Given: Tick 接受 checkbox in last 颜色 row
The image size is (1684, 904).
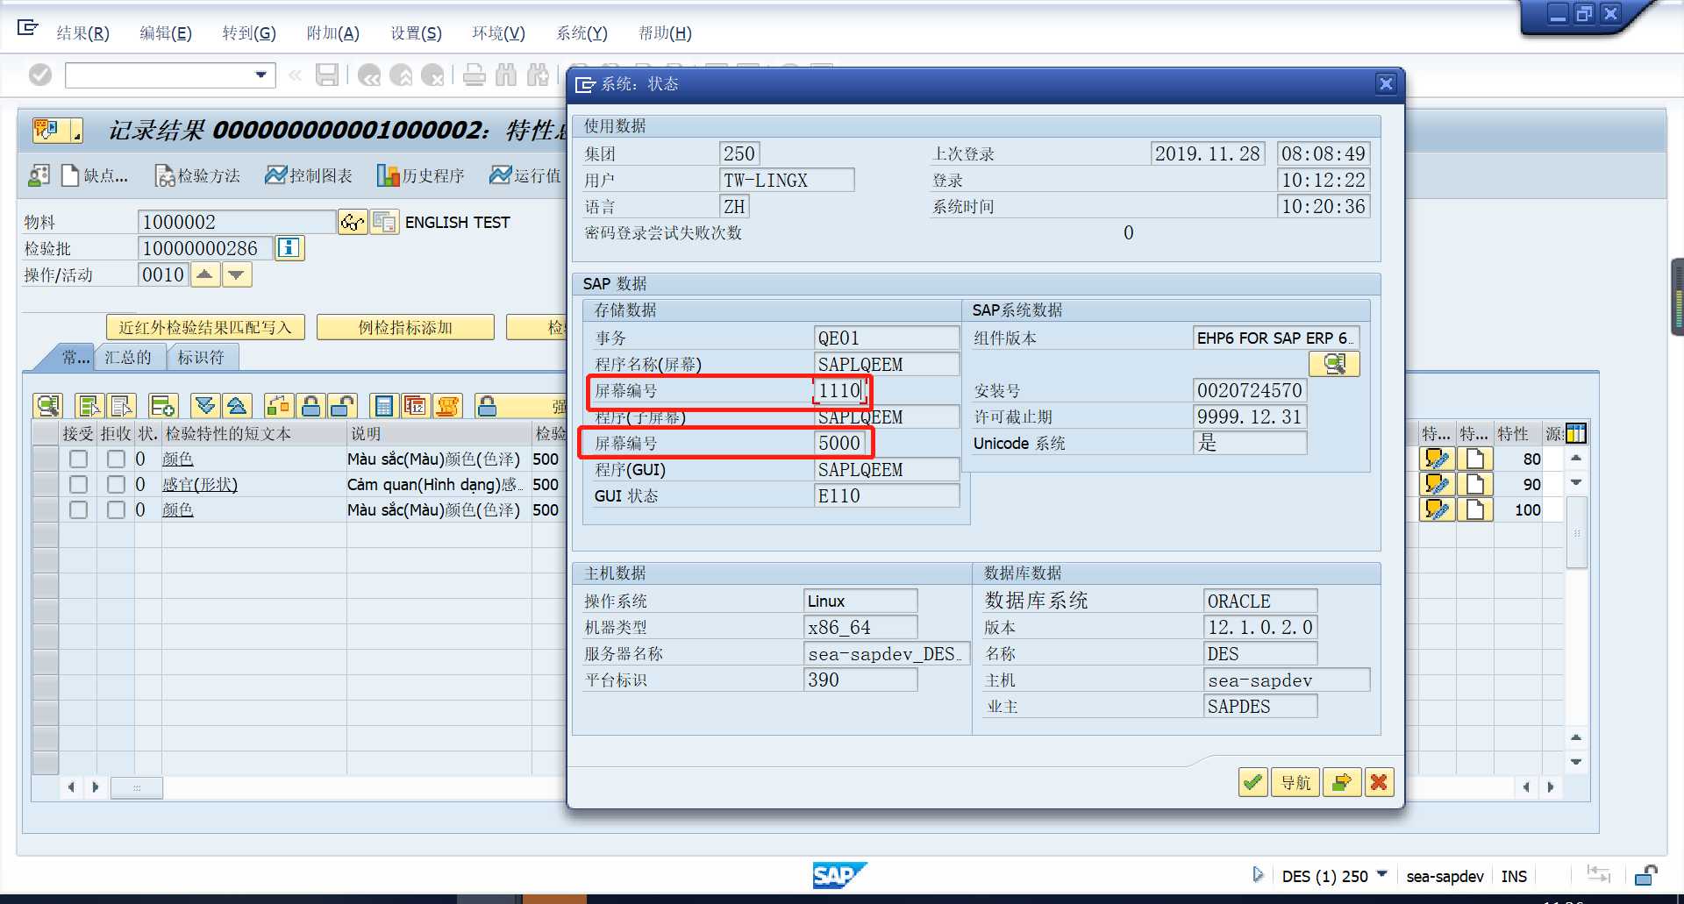Looking at the screenshot, I should point(79,510).
